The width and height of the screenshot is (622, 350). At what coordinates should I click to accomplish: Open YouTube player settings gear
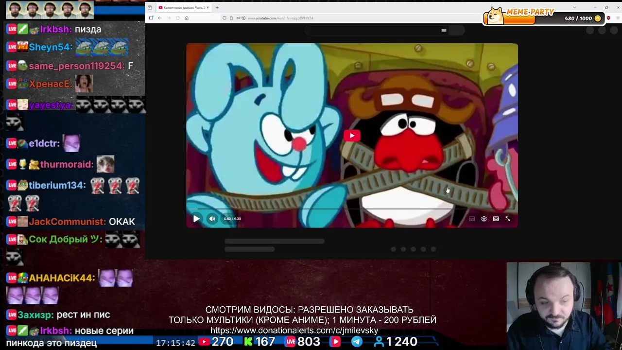click(x=484, y=219)
